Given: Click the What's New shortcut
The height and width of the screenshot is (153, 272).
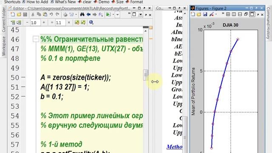Looking at the screenshot, I should [x=63, y=2].
